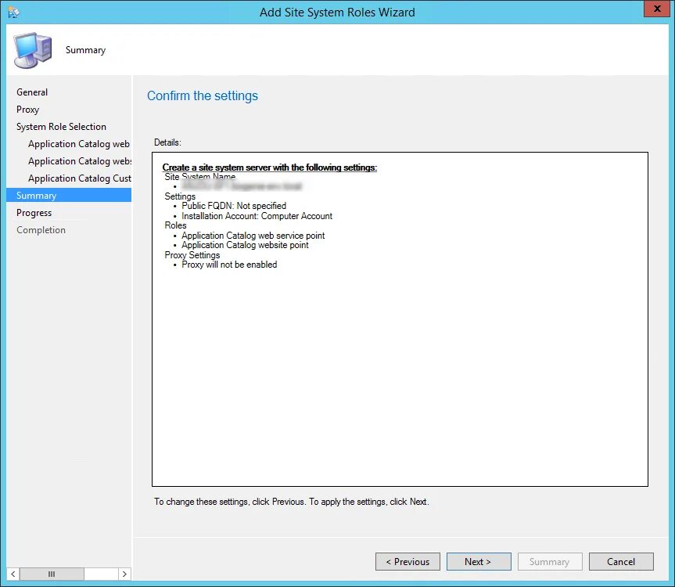Open the Progress step in the sidebar
The width and height of the screenshot is (675, 587).
click(34, 212)
